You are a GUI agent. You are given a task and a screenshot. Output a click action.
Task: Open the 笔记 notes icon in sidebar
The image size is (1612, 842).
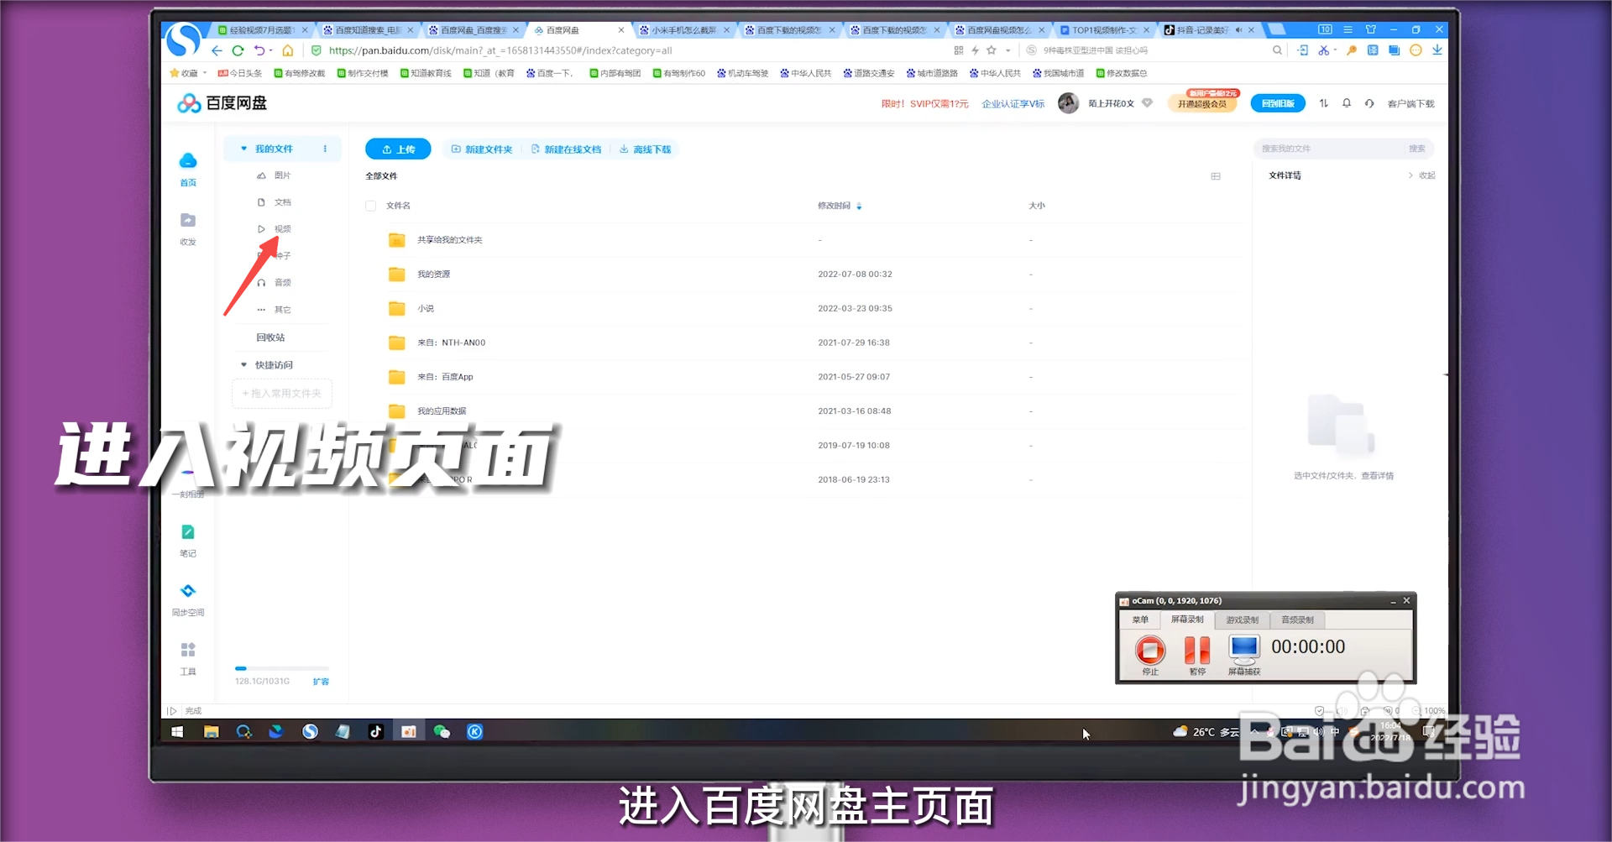(x=188, y=532)
